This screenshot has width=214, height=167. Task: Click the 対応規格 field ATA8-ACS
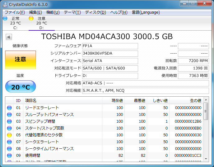click(146, 83)
